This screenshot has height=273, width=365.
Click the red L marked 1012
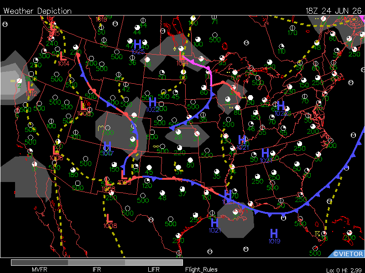click(31, 86)
